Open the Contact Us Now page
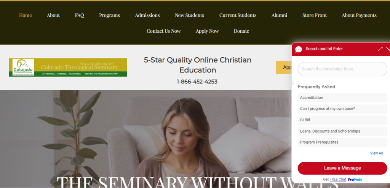 163,31
